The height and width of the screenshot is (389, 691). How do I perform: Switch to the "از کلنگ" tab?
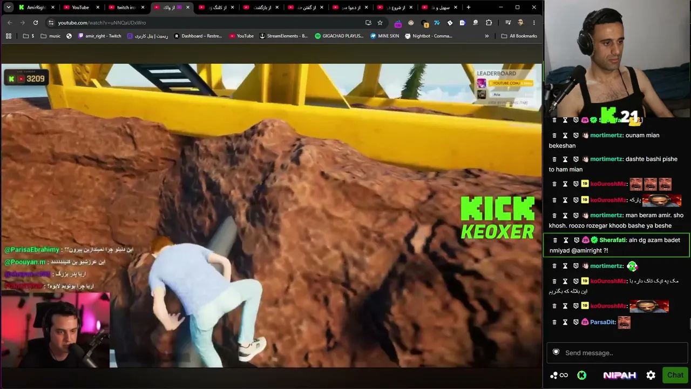216,8
